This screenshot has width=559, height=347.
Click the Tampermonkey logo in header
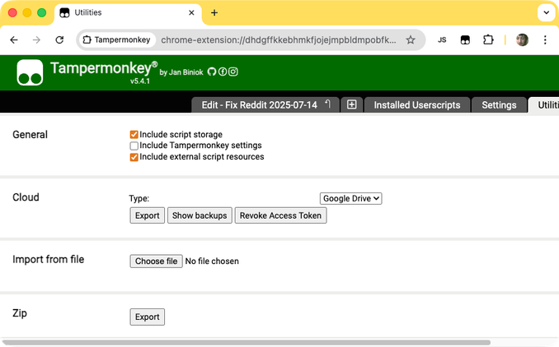click(30, 72)
